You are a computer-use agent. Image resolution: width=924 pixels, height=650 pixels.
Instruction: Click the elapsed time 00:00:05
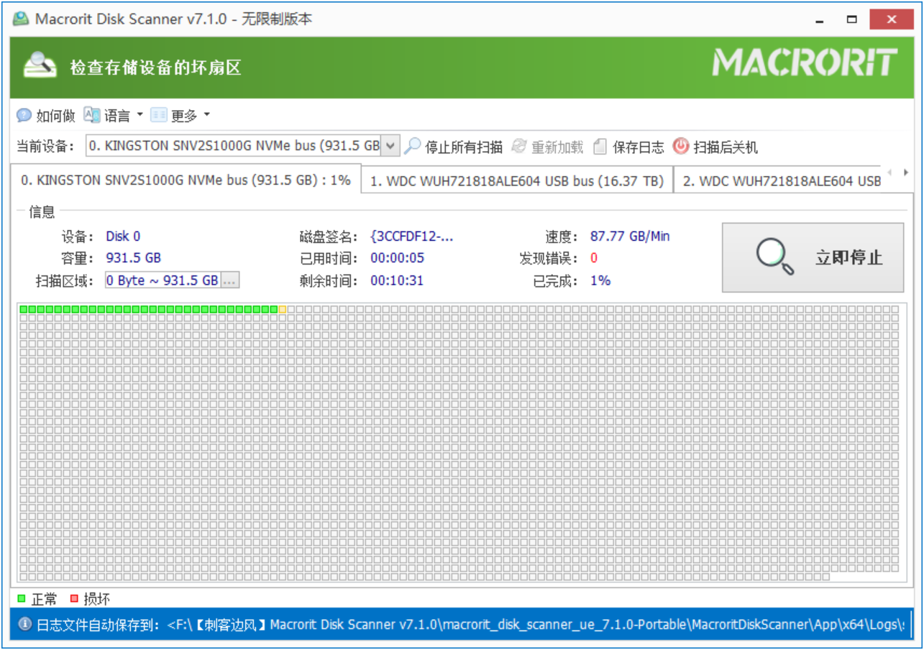(397, 257)
